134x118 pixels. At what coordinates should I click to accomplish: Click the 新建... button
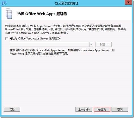[x=103, y=44]
